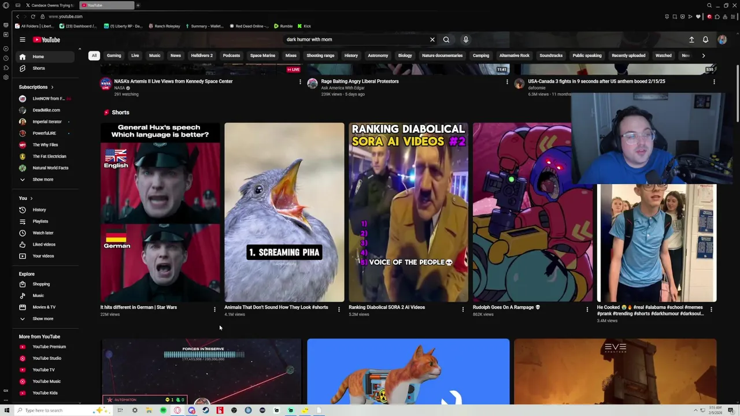The image size is (740, 416).
Task: Expand the You section chevron
Action: click(31, 198)
